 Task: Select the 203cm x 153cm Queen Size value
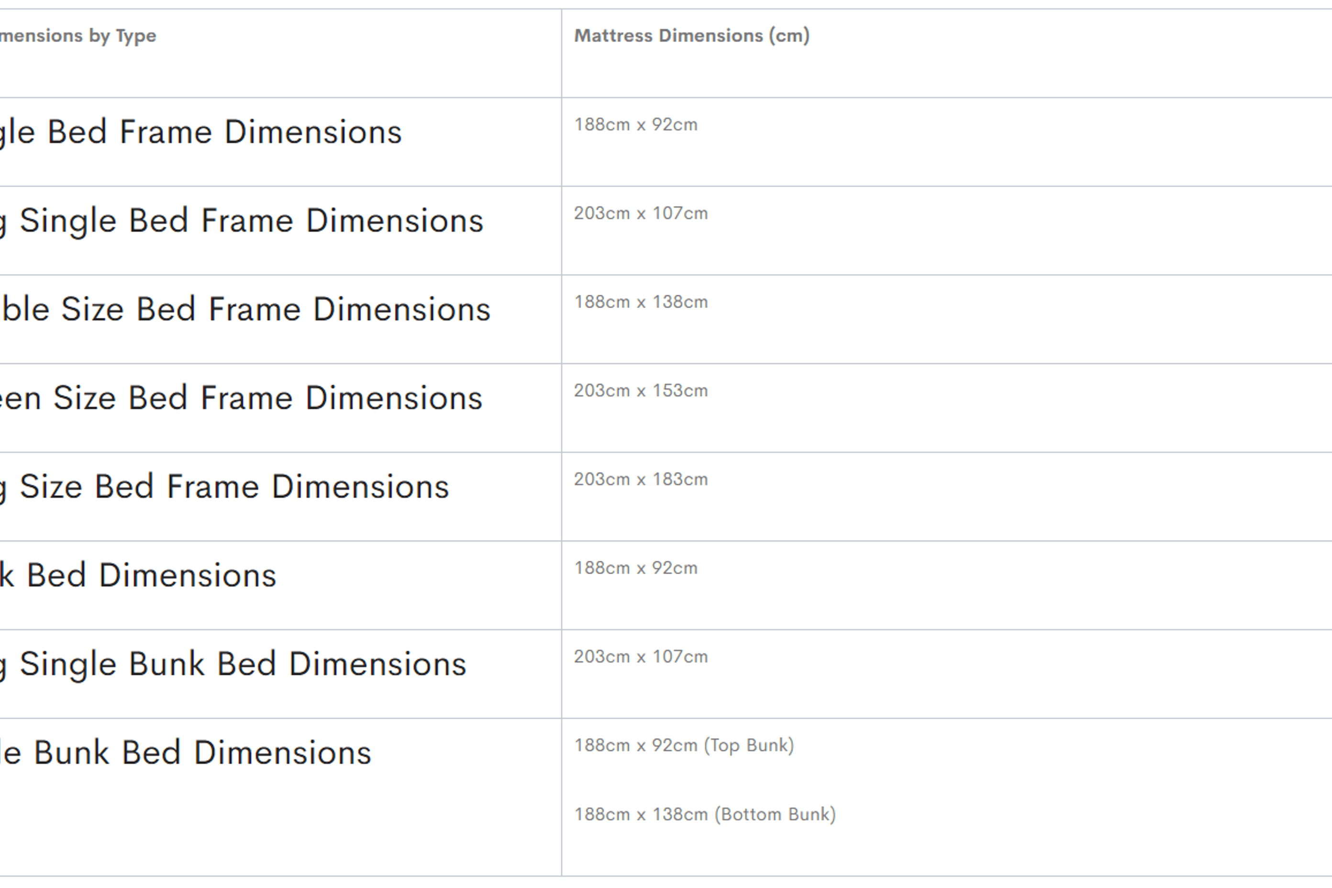point(641,391)
